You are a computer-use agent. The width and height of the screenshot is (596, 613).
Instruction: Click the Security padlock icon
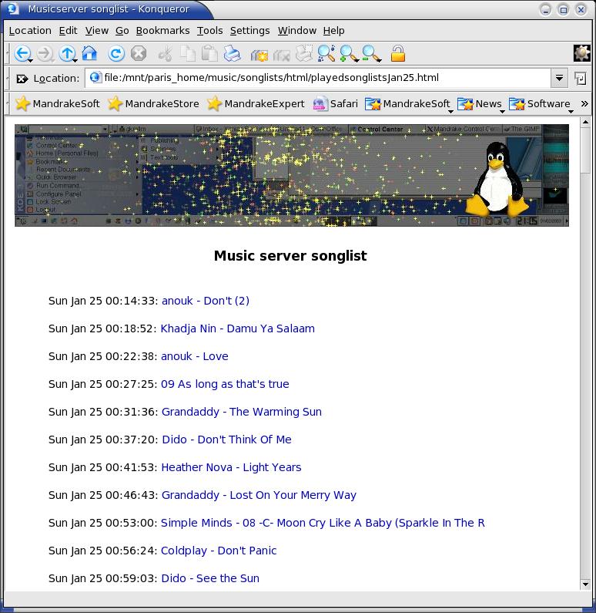point(398,53)
